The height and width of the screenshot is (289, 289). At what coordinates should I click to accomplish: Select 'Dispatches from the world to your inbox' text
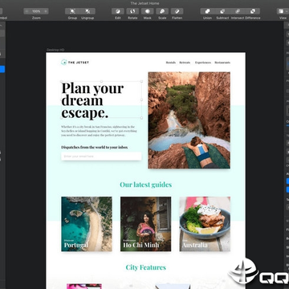(x=95, y=147)
